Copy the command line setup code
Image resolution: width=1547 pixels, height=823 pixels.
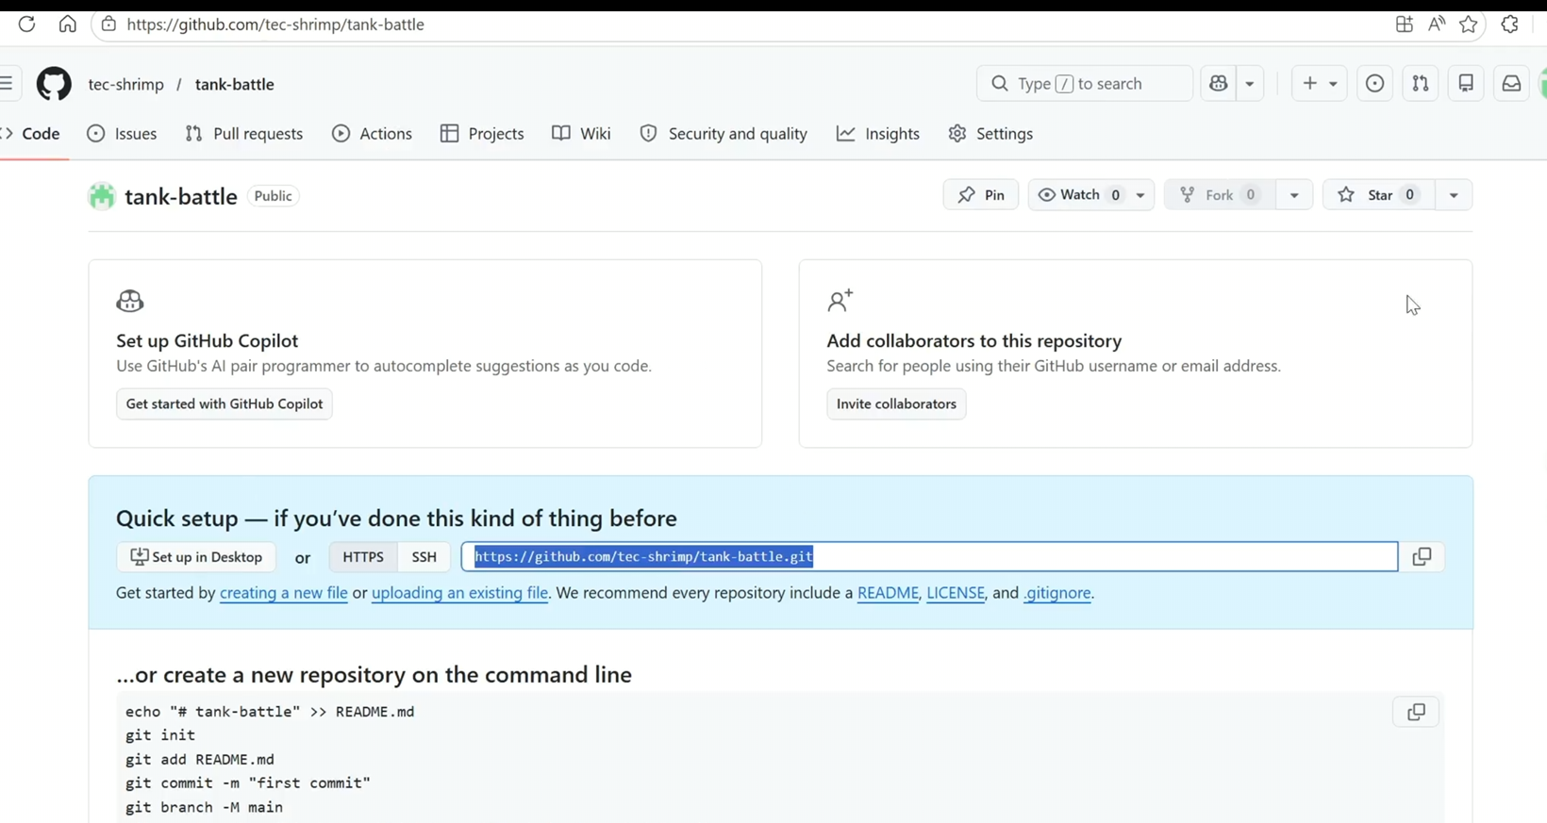pos(1415,713)
